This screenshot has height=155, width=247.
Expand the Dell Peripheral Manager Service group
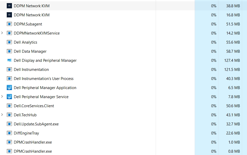pos(2,97)
